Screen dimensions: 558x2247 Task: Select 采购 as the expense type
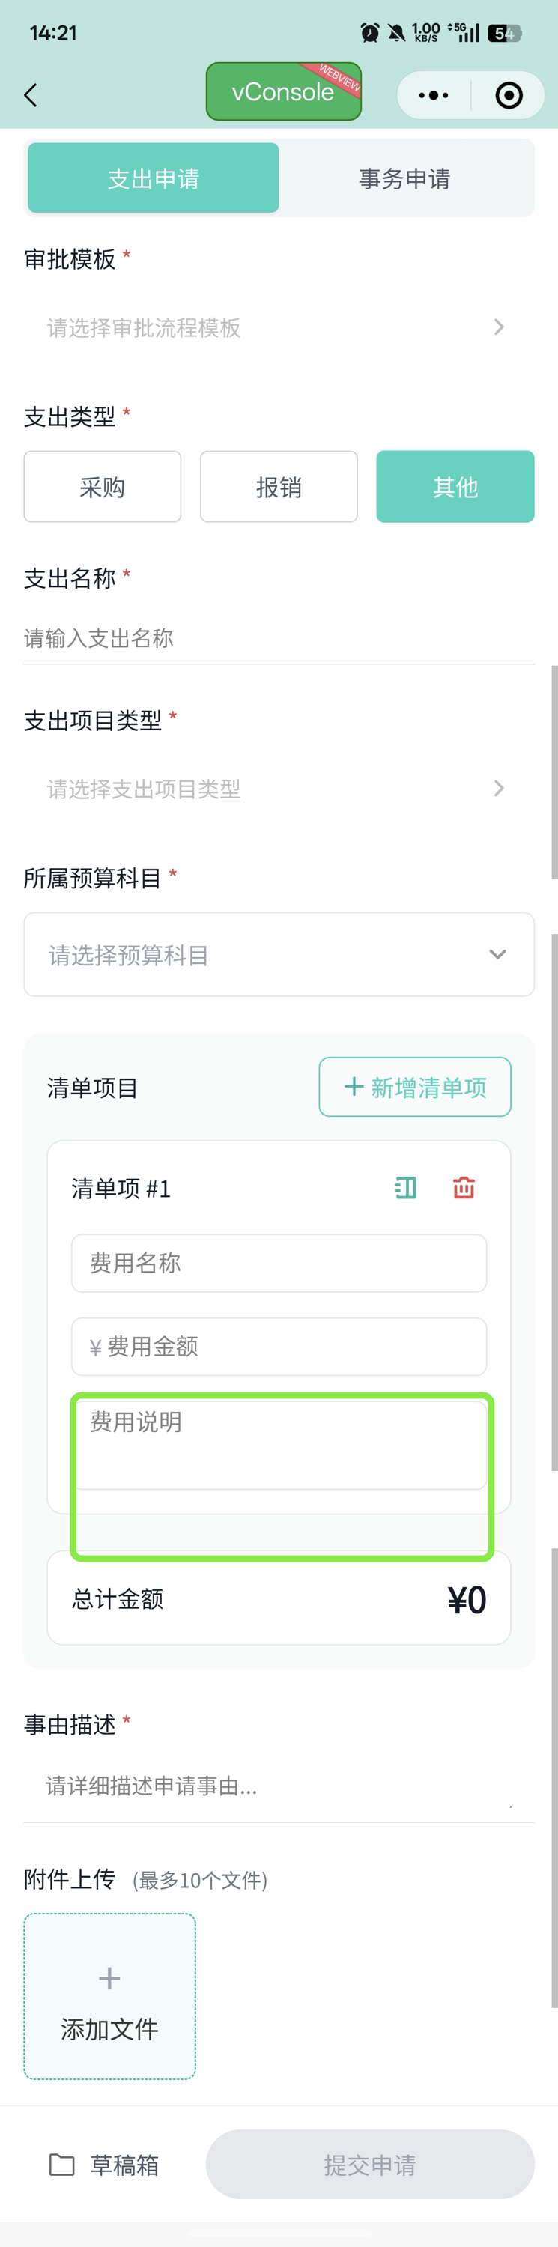(102, 487)
